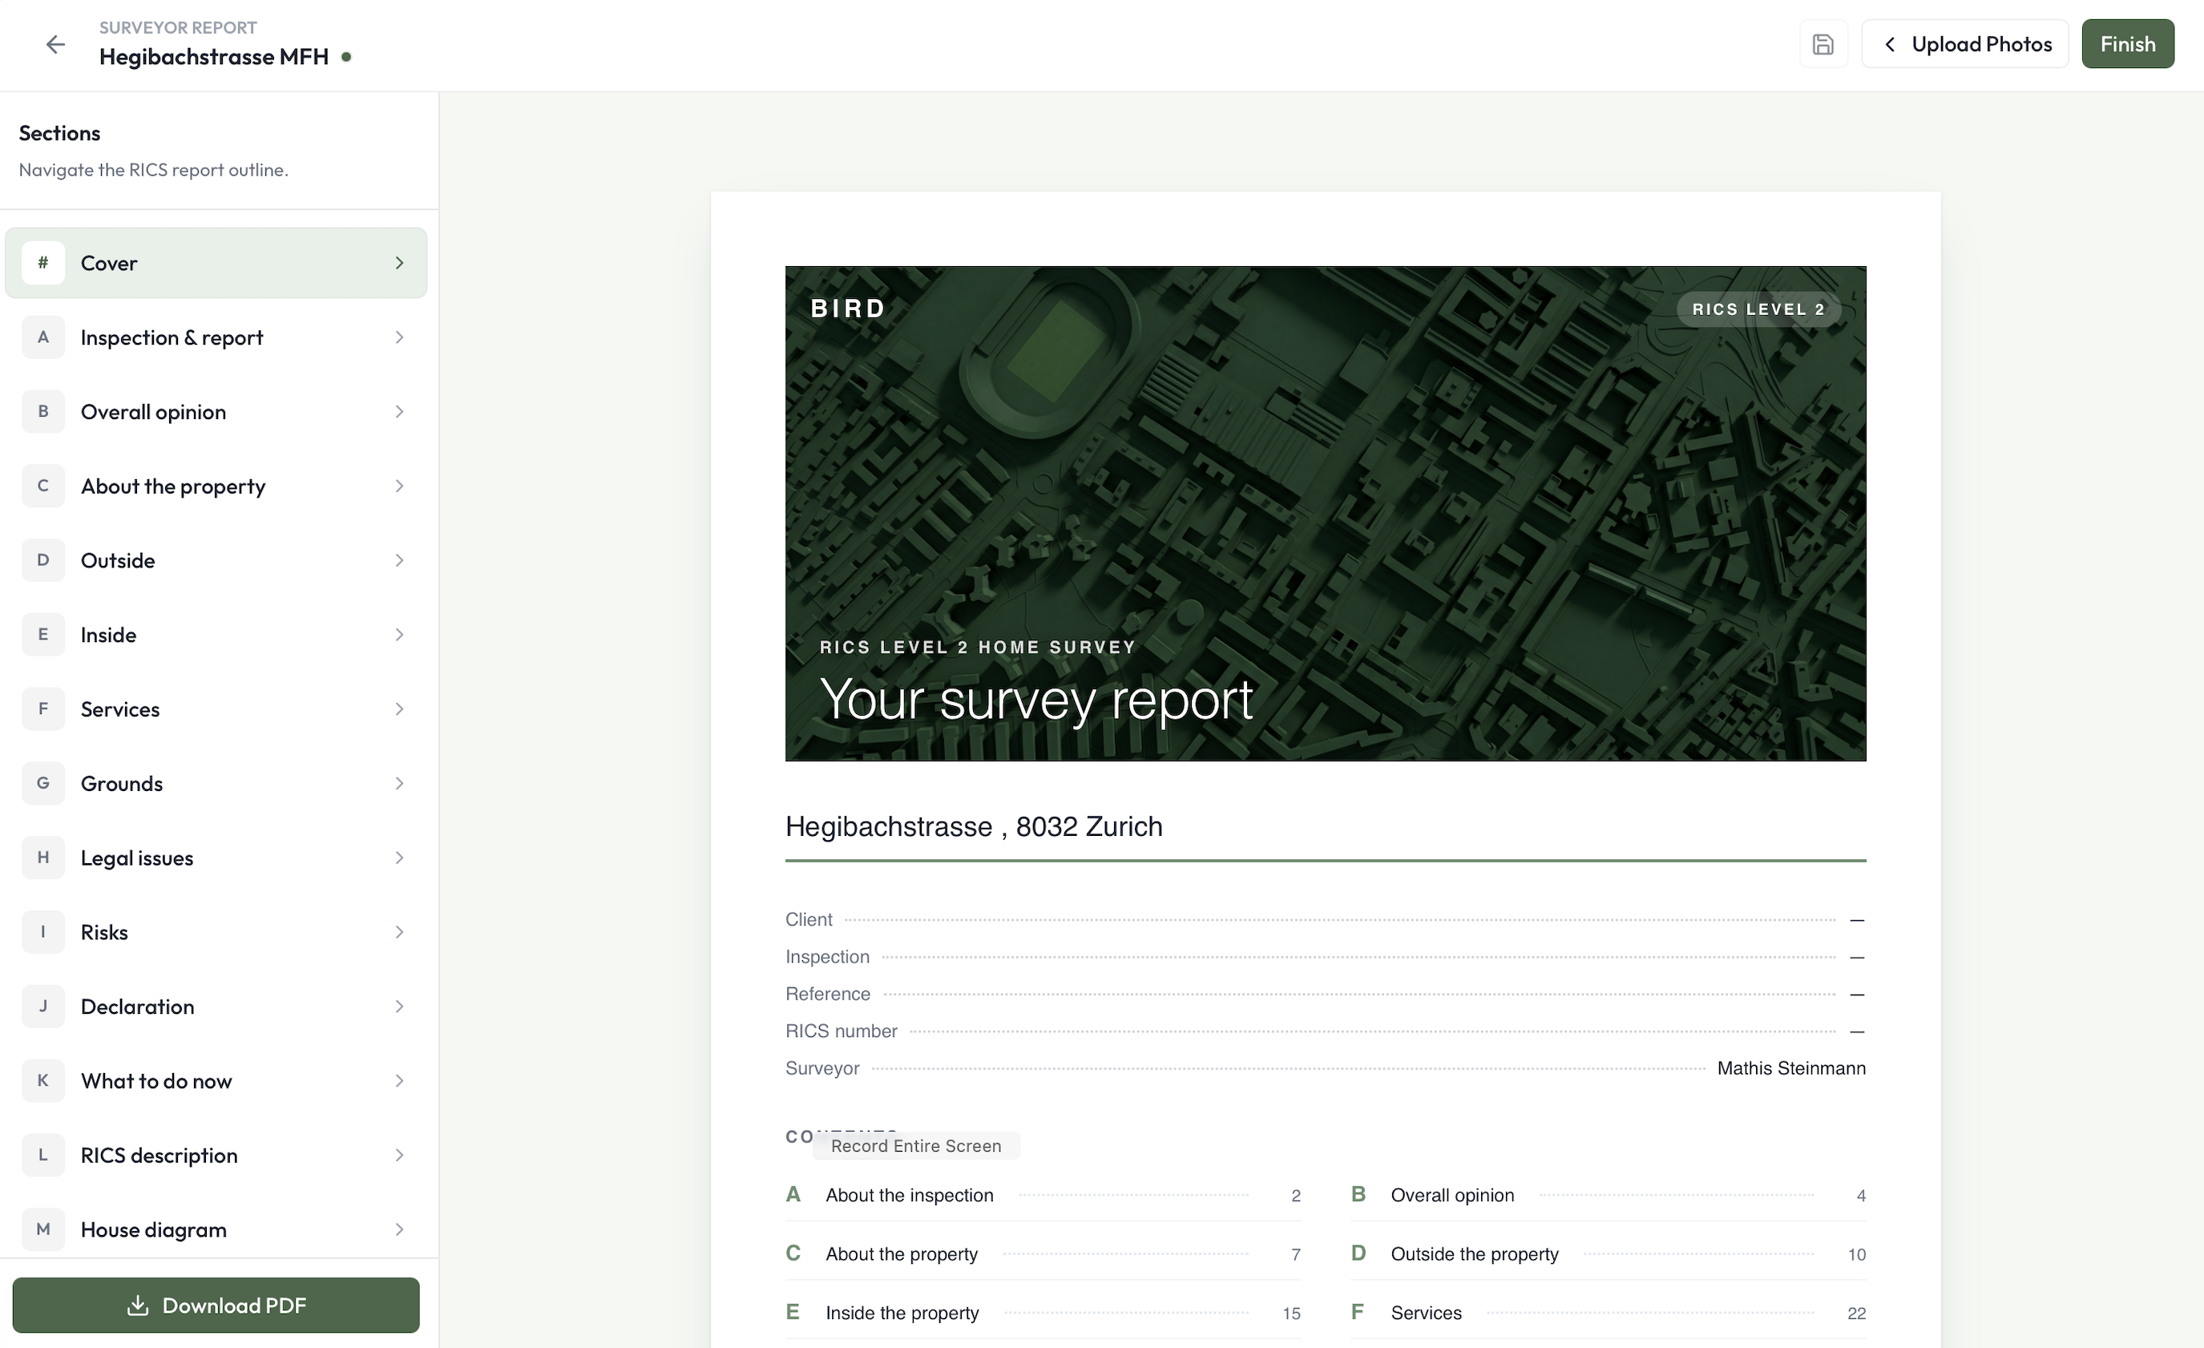Screen dimensions: 2204x1348
Task: Click the Grounds label in the sidebar
Action: (x=122, y=783)
